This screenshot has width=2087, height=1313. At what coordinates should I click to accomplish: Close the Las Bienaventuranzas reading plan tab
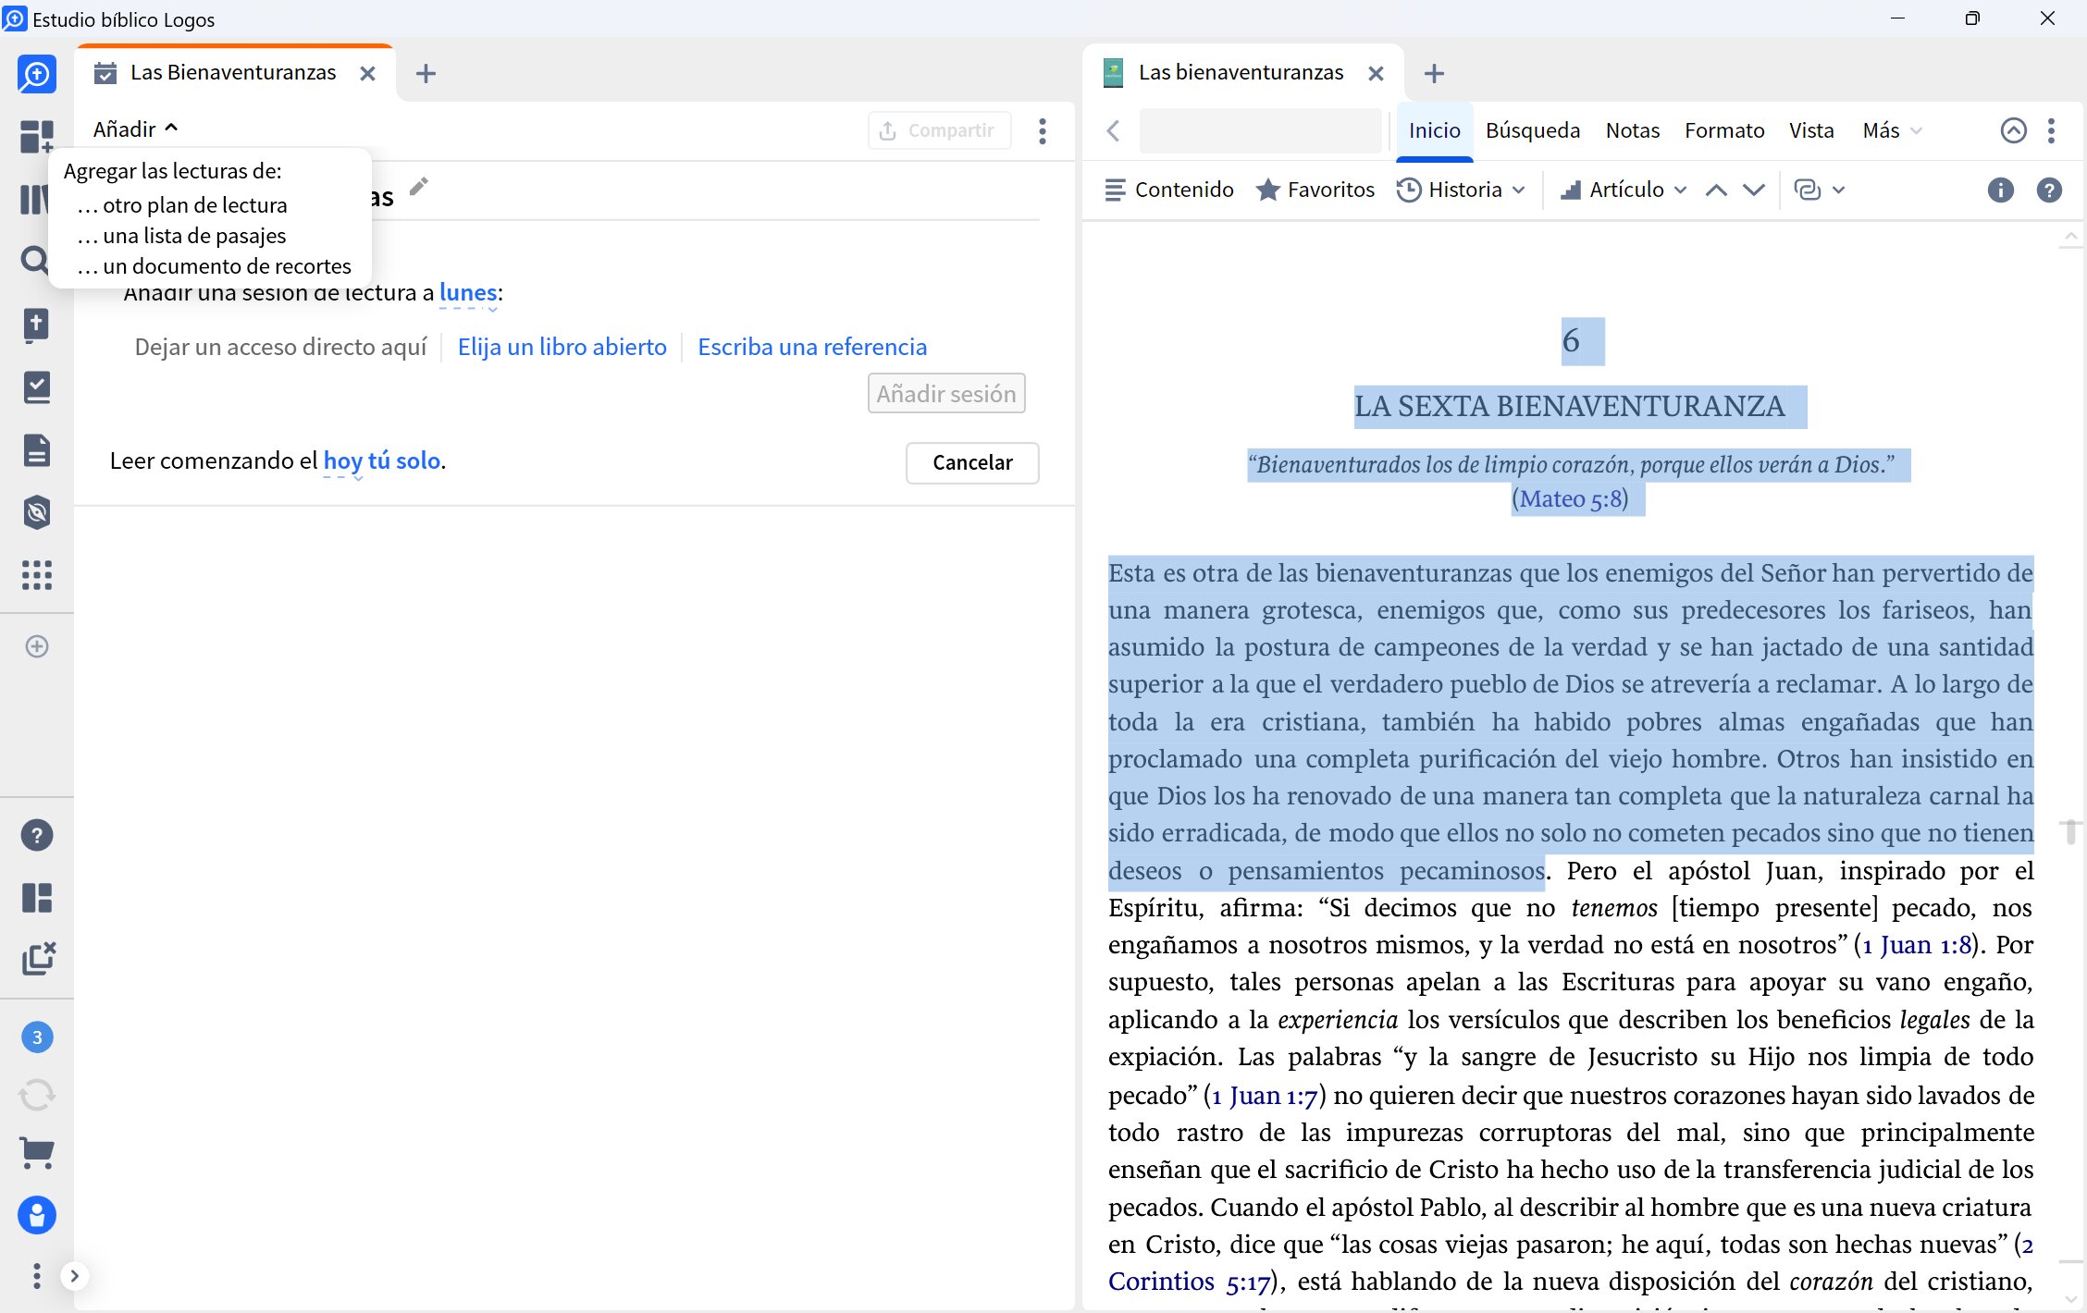[367, 74]
